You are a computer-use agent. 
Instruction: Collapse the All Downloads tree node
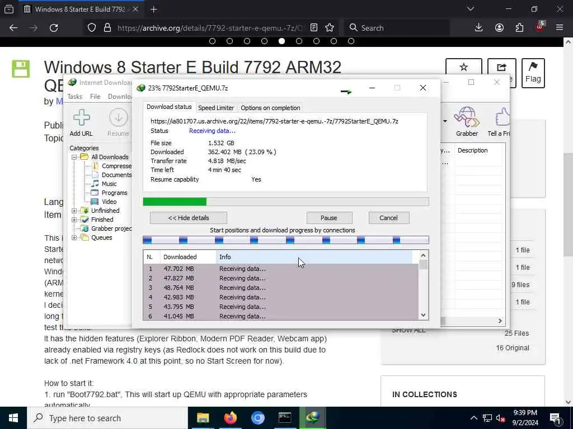click(74, 157)
